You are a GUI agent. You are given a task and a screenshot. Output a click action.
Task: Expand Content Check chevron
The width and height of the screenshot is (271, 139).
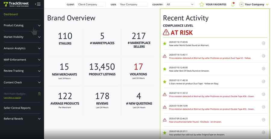click(39, 83)
